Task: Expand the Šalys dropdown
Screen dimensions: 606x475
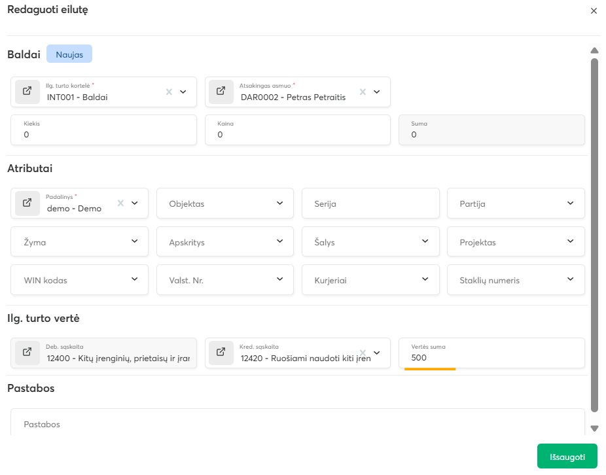Action: point(425,241)
